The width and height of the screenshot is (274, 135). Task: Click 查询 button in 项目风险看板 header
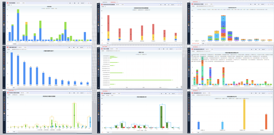pos(70,3)
